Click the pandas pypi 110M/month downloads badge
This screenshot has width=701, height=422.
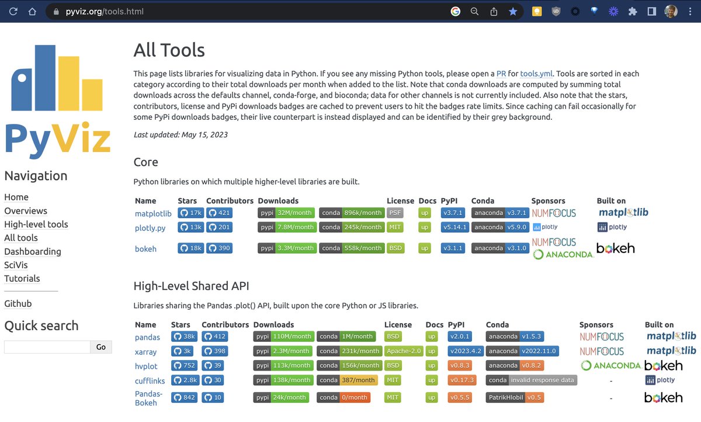(x=283, y=337)
